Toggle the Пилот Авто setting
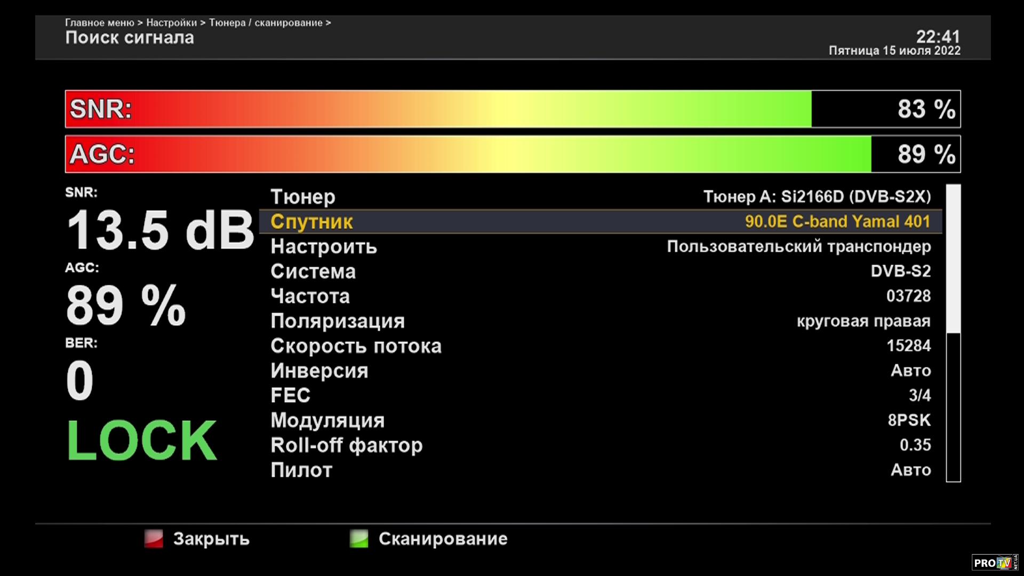Viewport: 1024px width, 576px height. [x=910, y=470]
